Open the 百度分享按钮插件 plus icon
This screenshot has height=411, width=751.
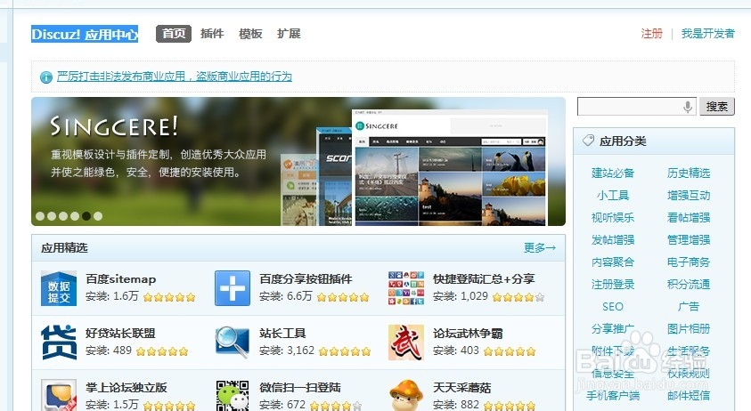(233, 288)
